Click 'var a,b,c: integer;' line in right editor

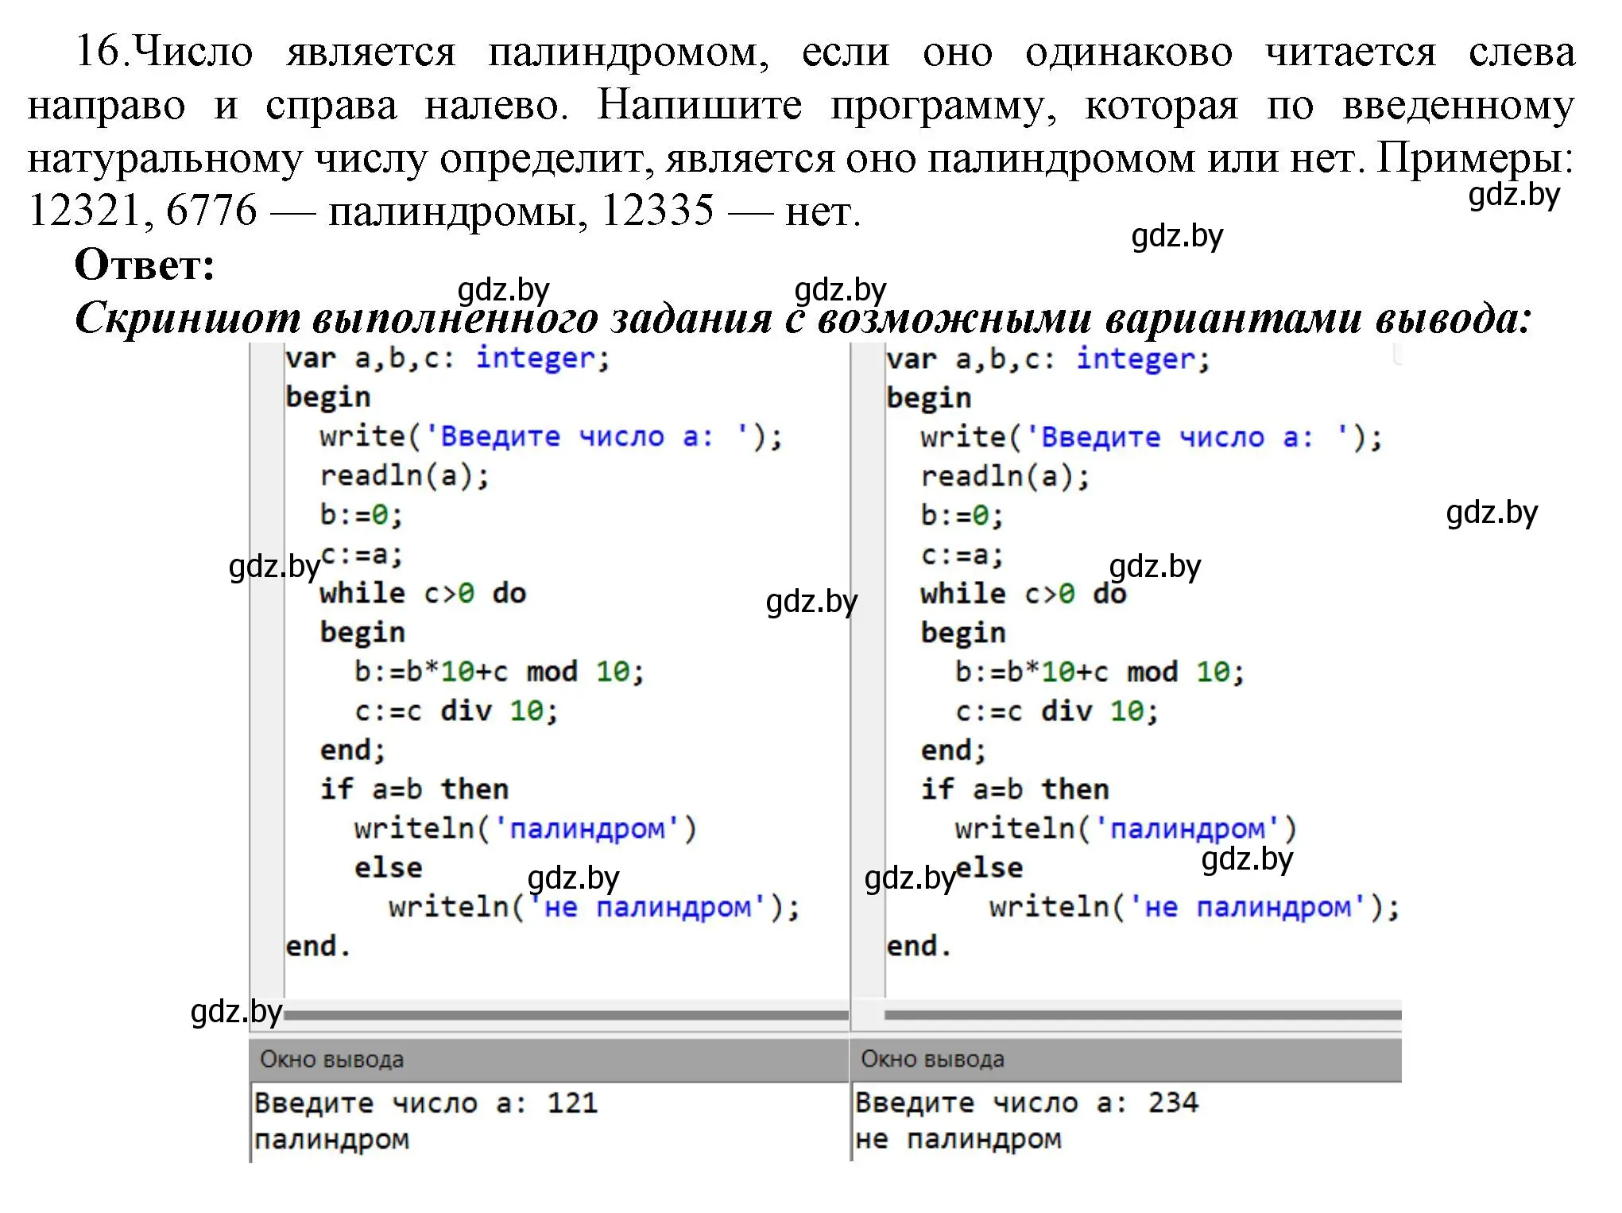pyautogui.click(x=1049, y=359)
